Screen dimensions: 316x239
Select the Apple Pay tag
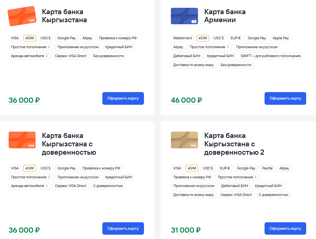(x=281, y=38)
